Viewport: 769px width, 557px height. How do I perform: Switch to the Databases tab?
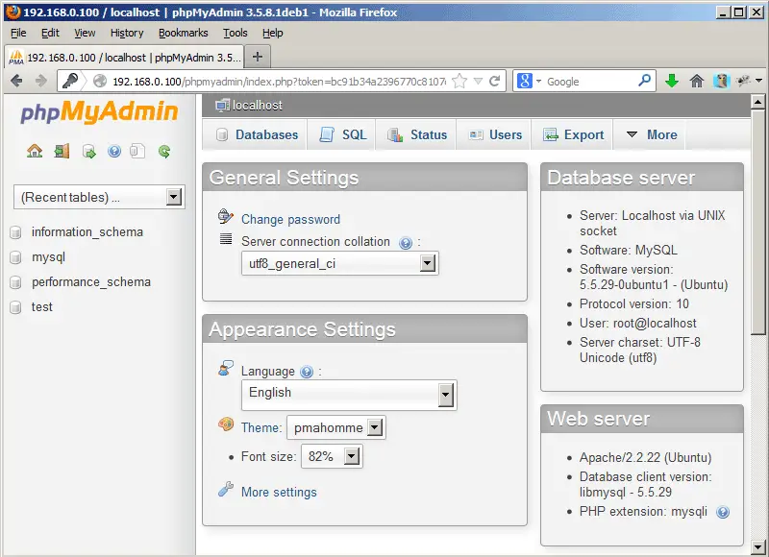257,134
